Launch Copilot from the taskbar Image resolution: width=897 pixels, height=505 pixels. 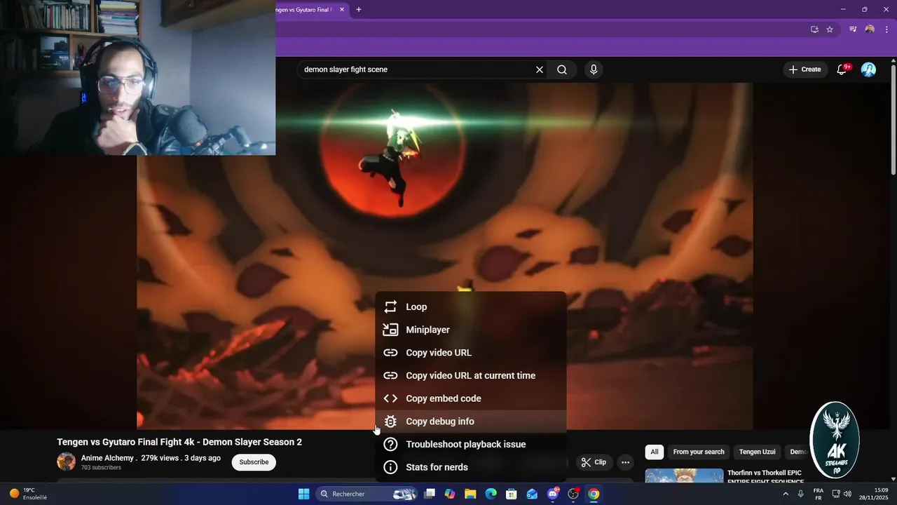pyautogui.click(x=450, y=494)
